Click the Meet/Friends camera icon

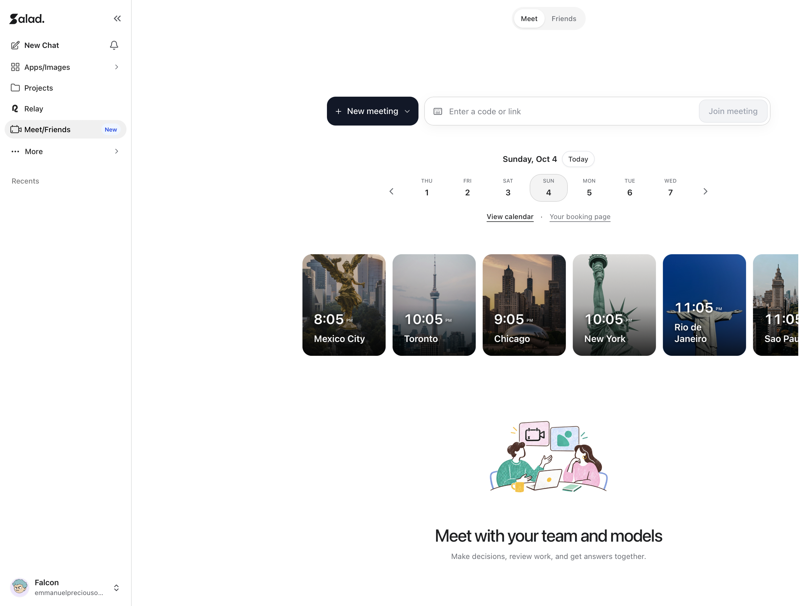[16, 129]
